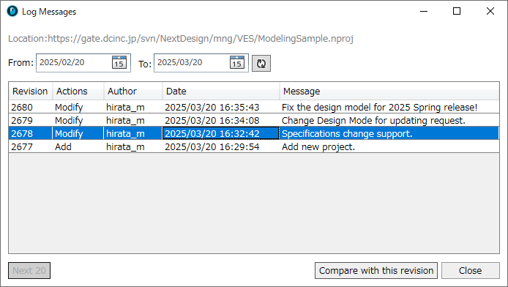The image size is (508, 287).
Task: Click date 2025/03/20 16:32:42
Action: (x=212, y=133)
